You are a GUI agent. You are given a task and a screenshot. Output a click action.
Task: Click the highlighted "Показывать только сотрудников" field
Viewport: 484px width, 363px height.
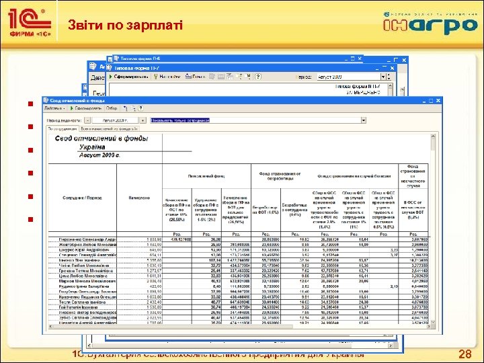(x=255, y=120)
